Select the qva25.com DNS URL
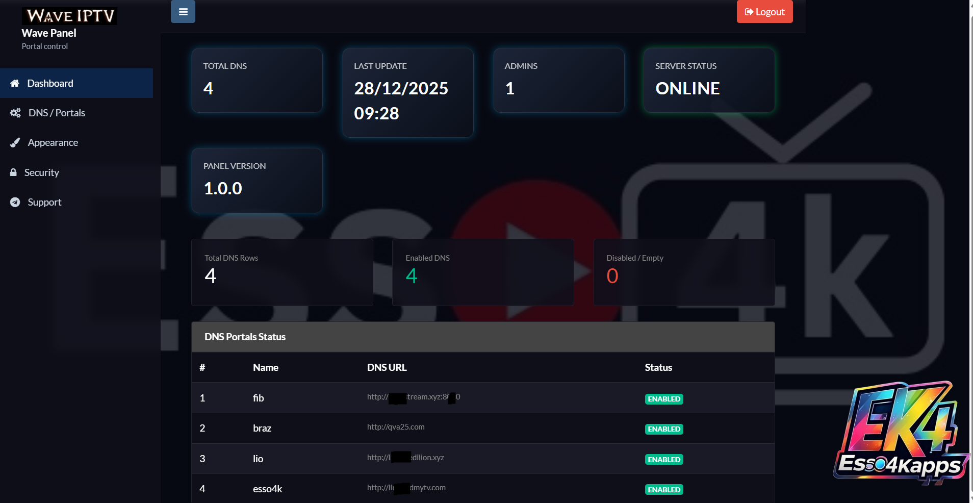The image size is (973, 503). point(396,427)
